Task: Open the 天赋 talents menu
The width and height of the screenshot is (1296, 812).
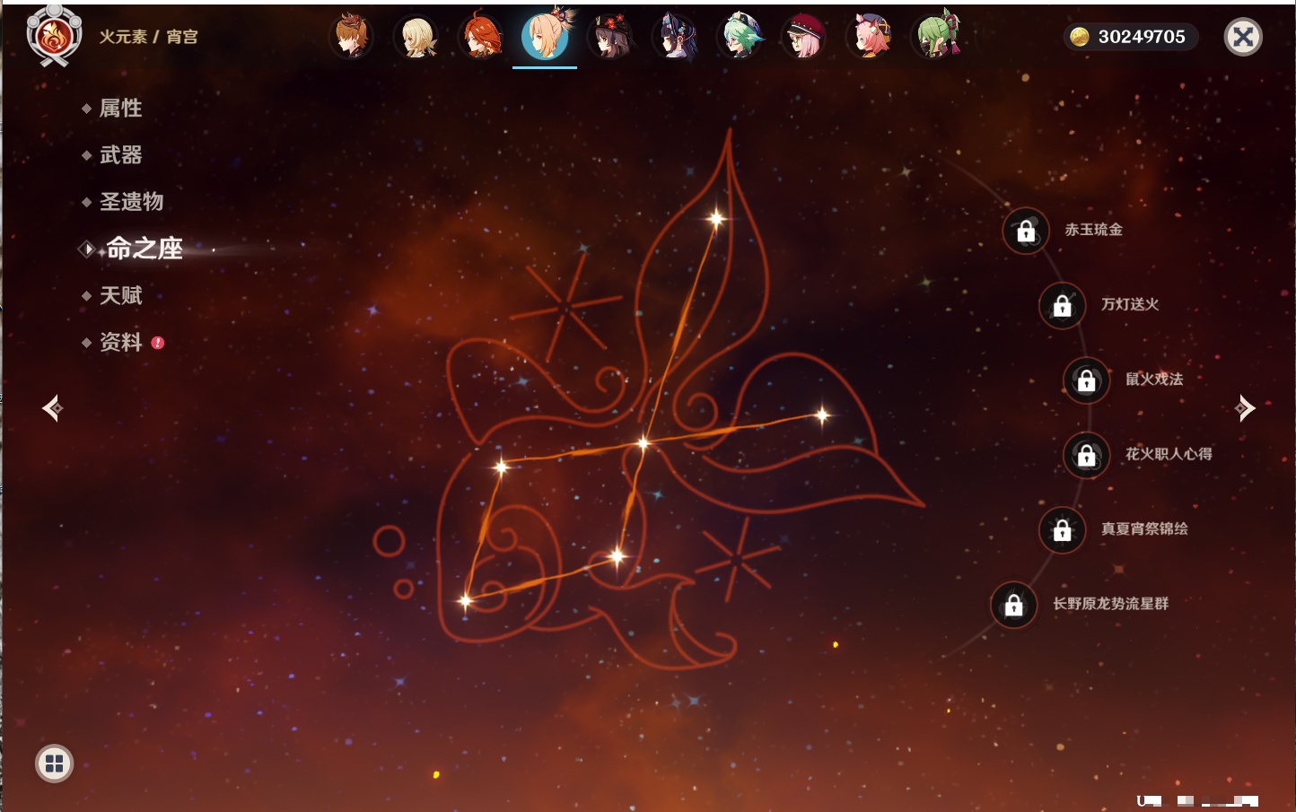Action: tap(120, 295)
